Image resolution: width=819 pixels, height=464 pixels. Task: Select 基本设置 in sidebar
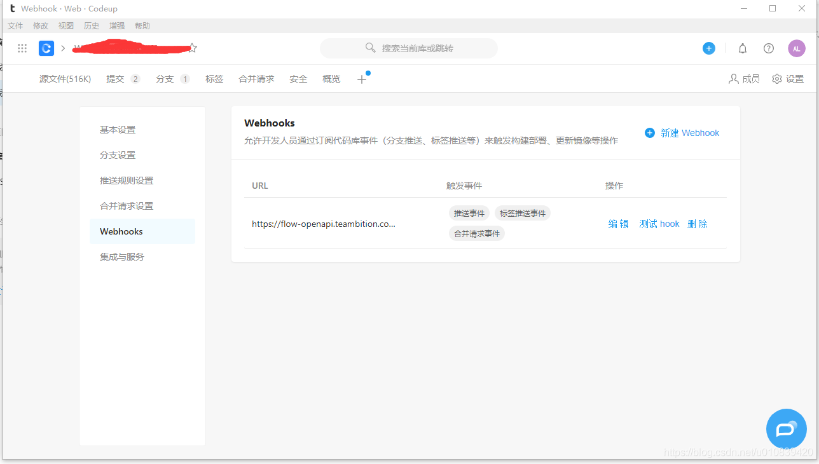tap(142, 130)
